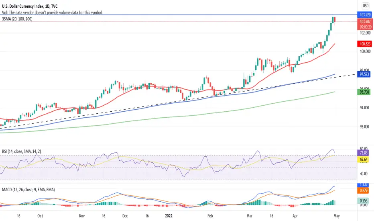Click the 09:00:29 bar countdown timer

coord(365,27)
